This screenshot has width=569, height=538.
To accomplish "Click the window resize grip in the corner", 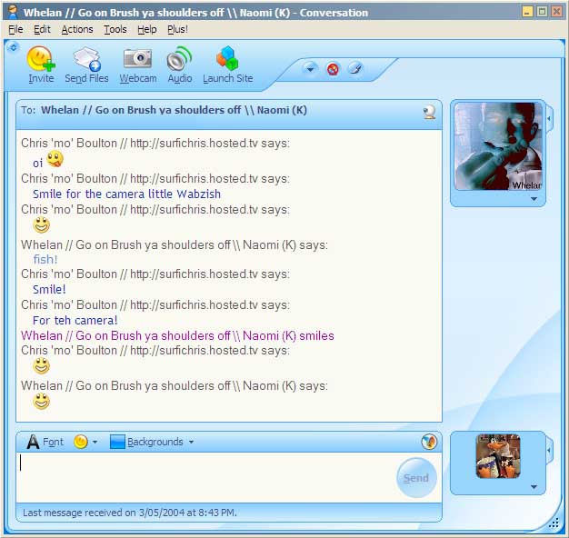I will [x=554, y=523].
